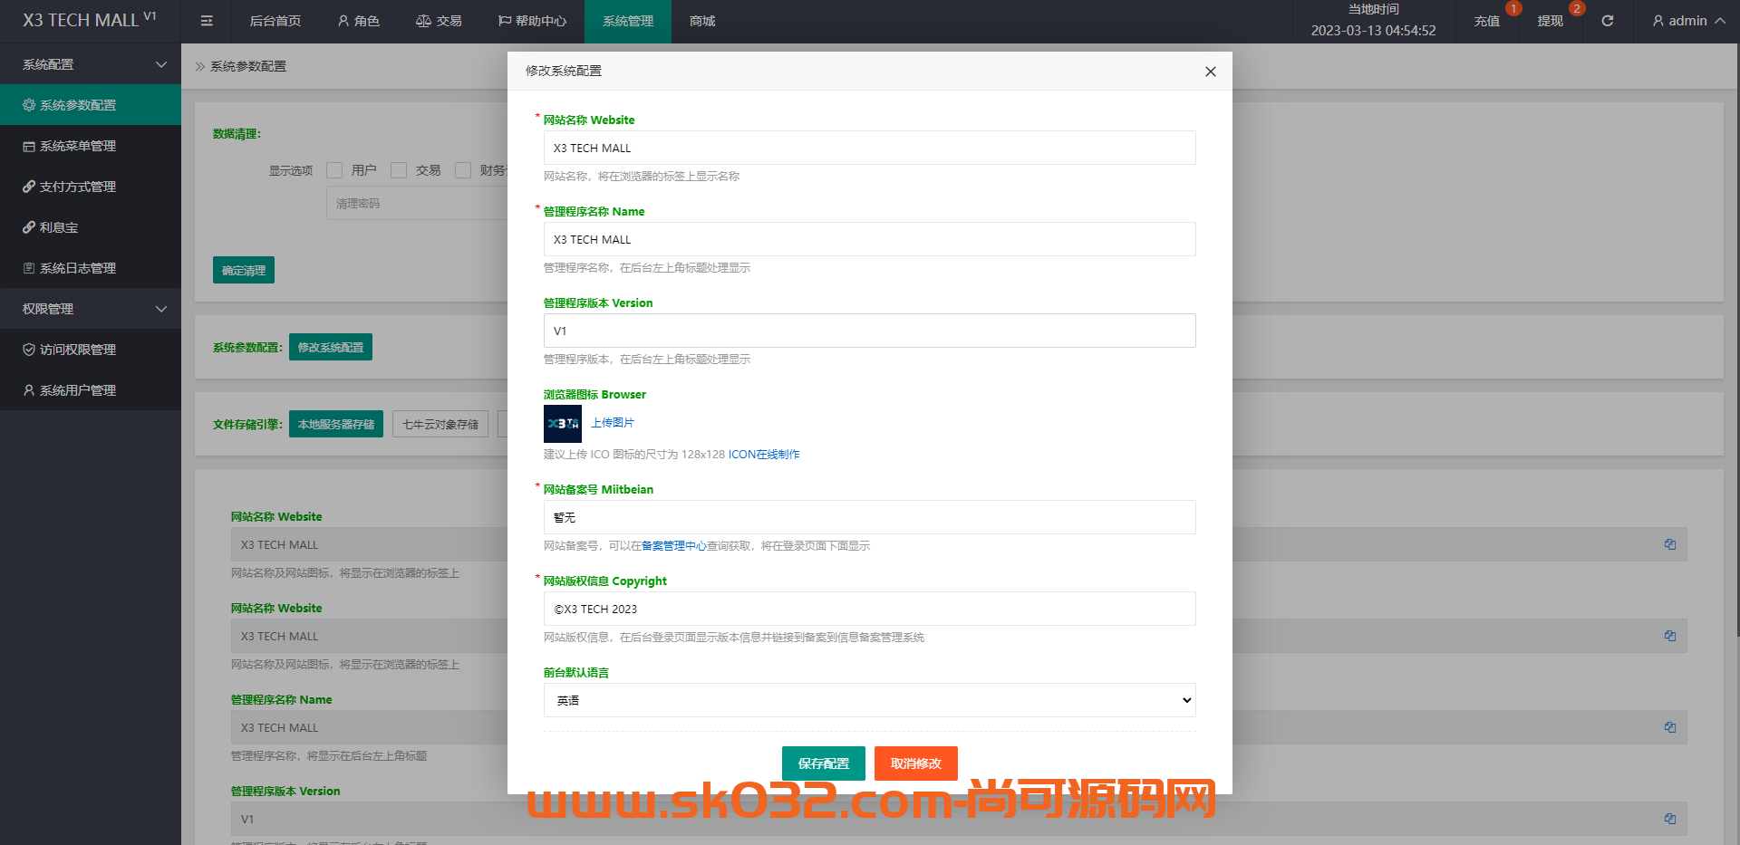Open 系统日志管理 in the sidebar
Screen dimensions: 1740x845
click(91, 268)
